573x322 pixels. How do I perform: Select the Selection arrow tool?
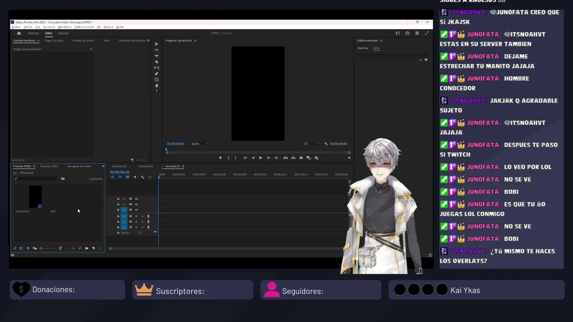pyautogui.click(x=156, y=44)
